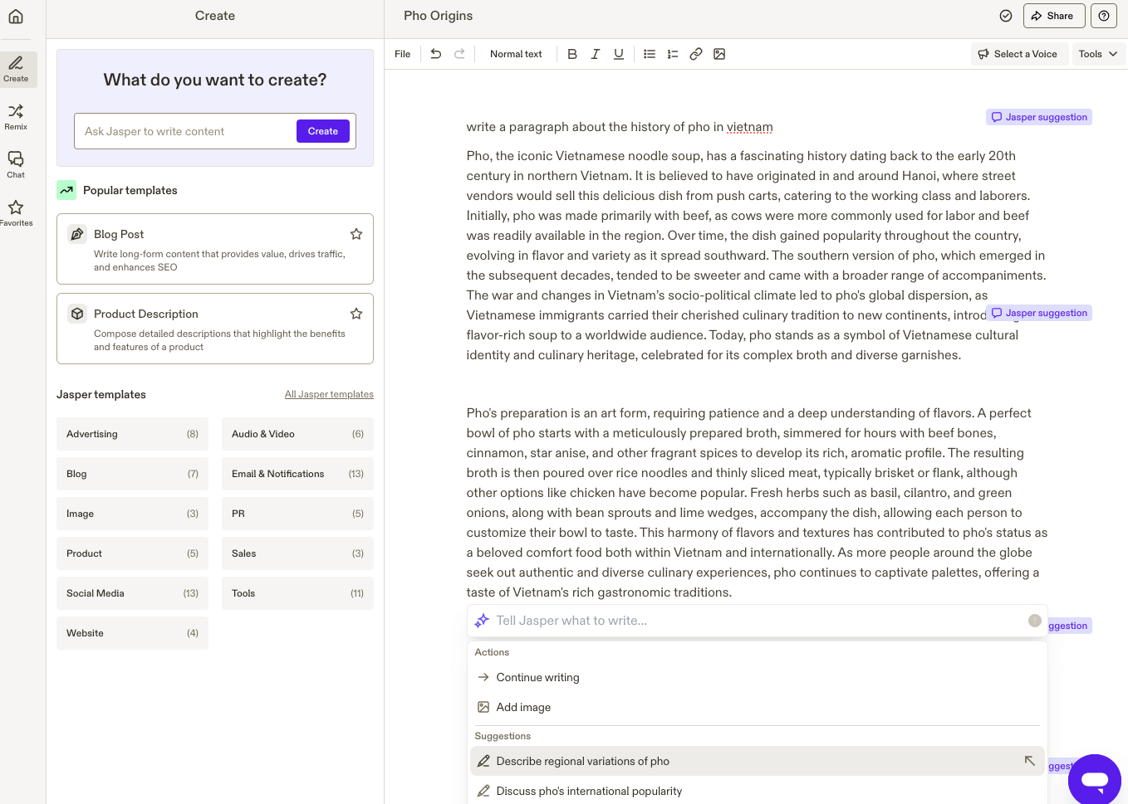This screenshot has width=1128, height=804.
Task: Open Chat from the sidebar
Action: point(16,164)
